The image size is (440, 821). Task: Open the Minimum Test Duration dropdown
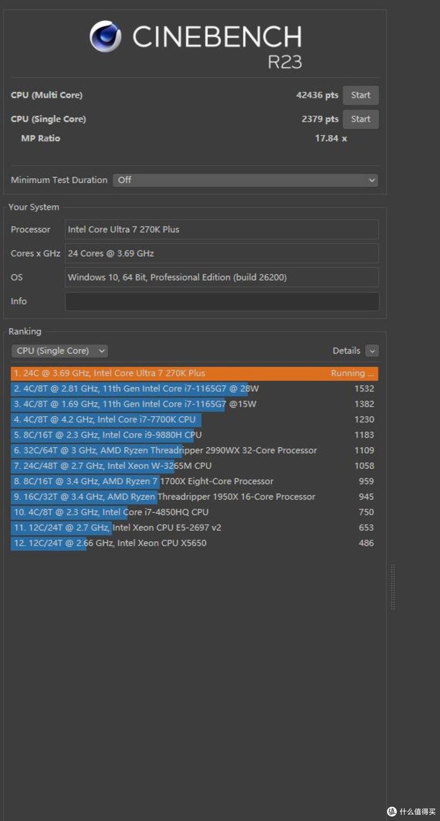245,180
